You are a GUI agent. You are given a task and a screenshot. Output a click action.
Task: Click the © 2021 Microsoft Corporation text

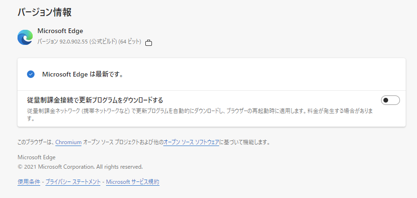80,167
